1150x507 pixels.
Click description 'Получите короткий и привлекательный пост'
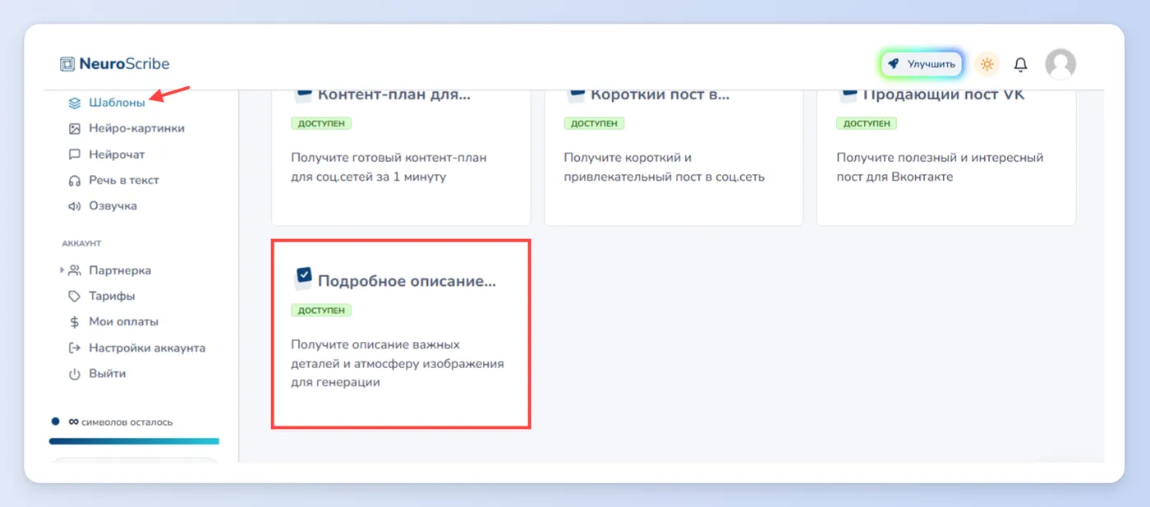[x=664, y=167]
